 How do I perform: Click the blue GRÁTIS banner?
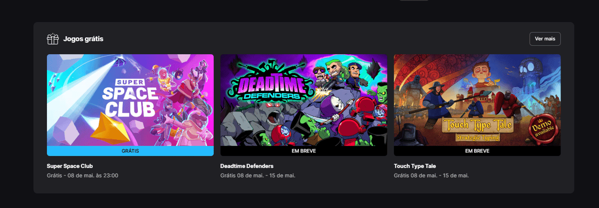pyautogui.click(x=130, y=151)
